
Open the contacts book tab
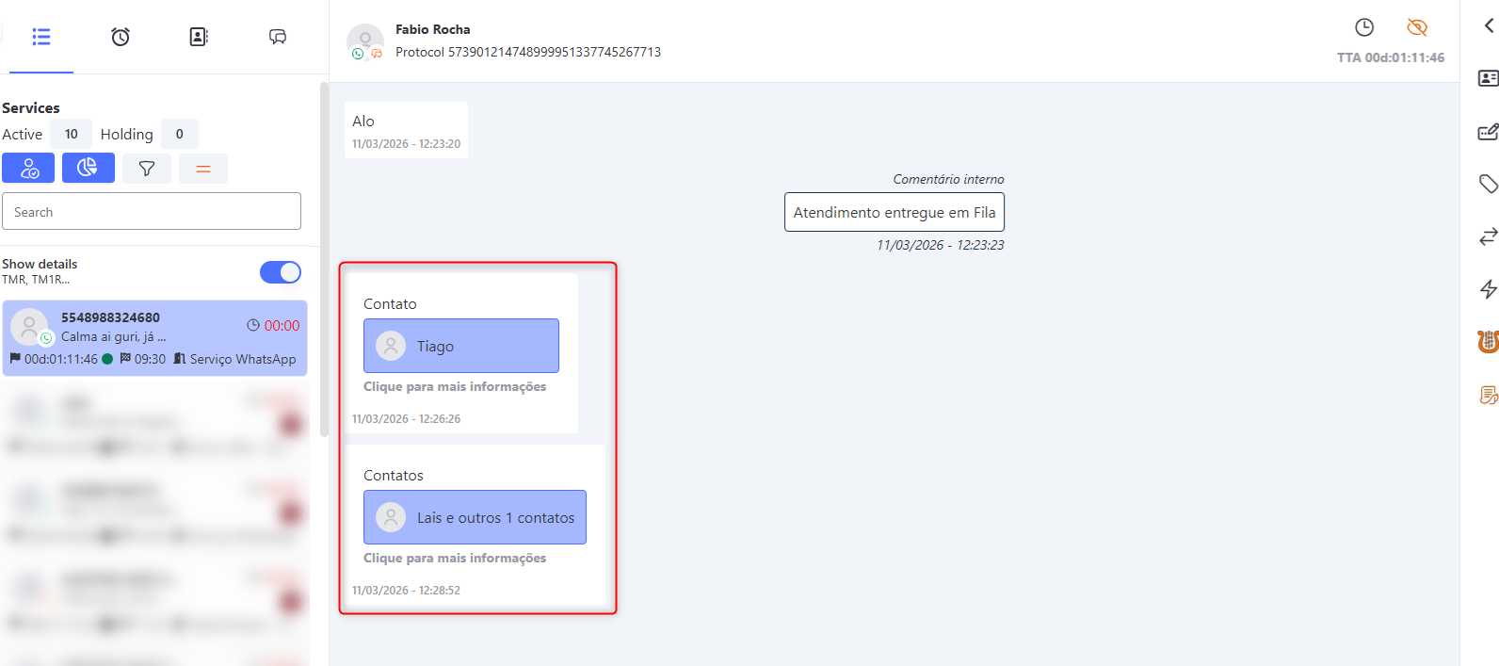click(x=199, y=37)
